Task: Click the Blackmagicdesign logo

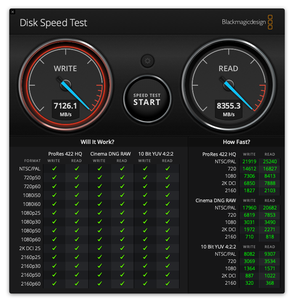Action: point(247,22)
